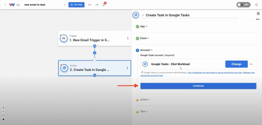Image resolution: width=262 pixels, height=125 pixels.
Task: Add step between trigger and action
Action: coord(95,53)
